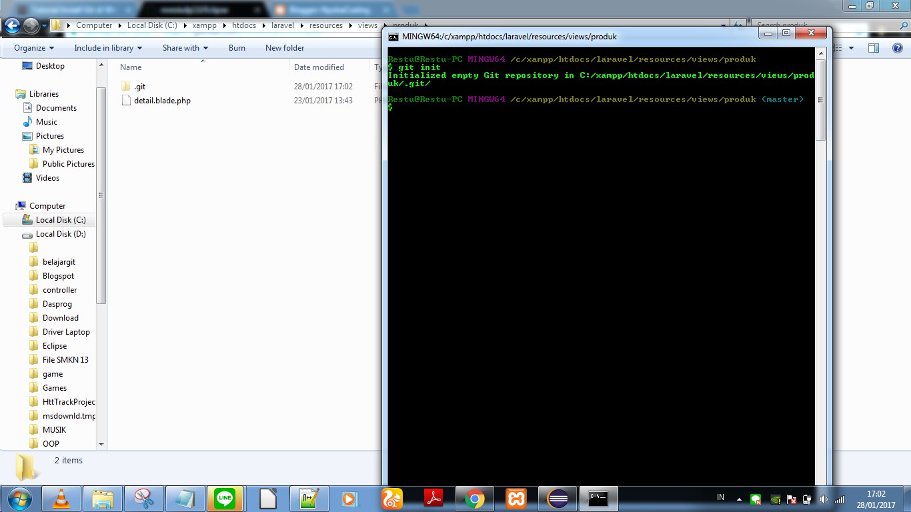The image size is (911, 512).
Task: Select Desktop in navigation pane
Action: pyautogui.click(x=50, y=66)
